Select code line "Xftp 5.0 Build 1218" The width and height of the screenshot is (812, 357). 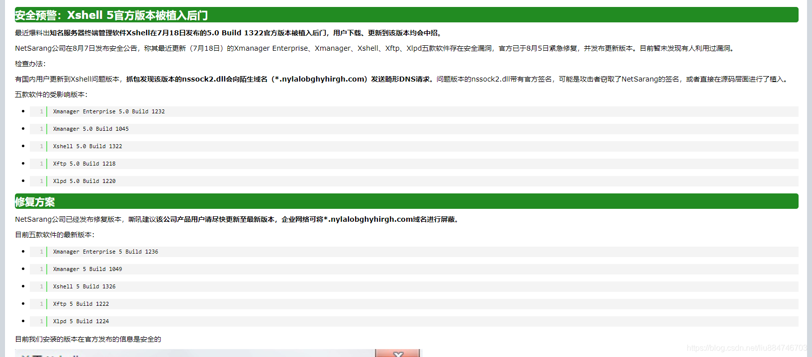pyautogui.click(x=85, y=164)
